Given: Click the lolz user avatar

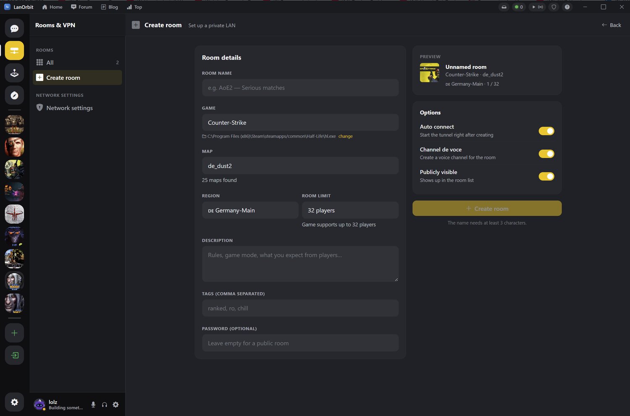Looking at the screenshot, I should click(39, 405).
